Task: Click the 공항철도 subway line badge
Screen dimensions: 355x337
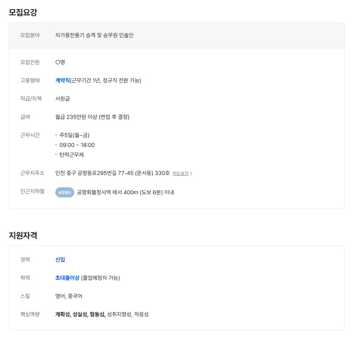Action: point(65,192)
